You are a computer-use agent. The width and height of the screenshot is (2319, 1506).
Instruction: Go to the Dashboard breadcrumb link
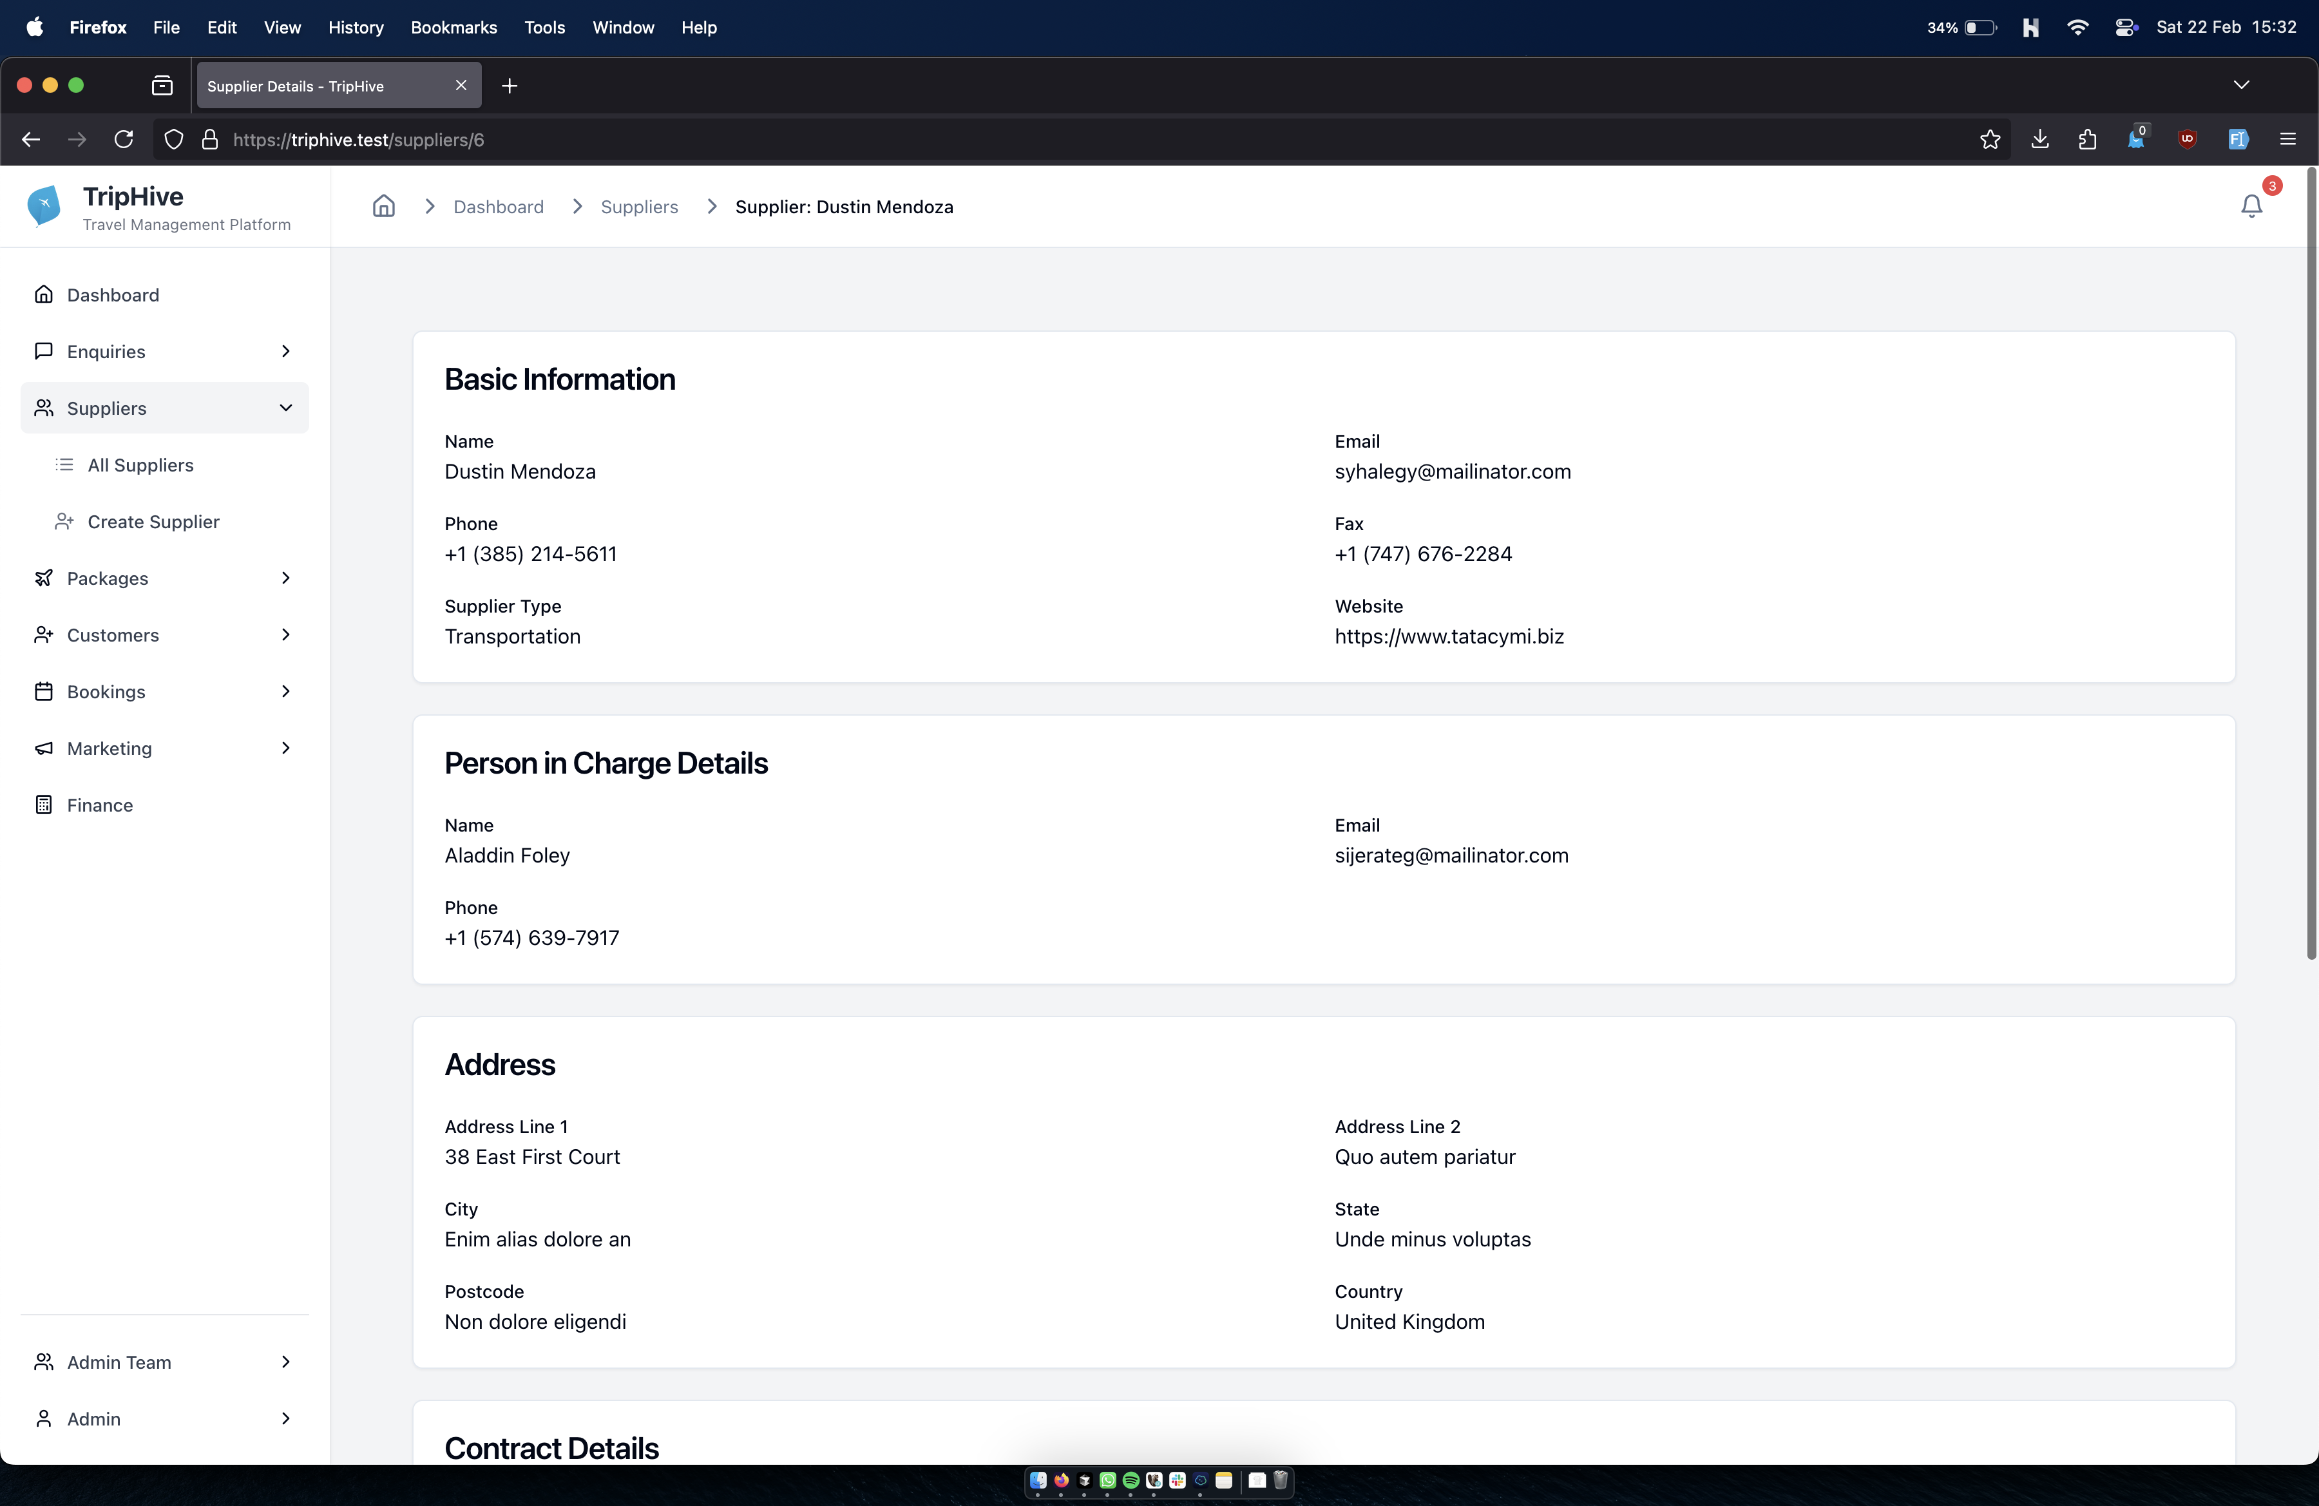click(x=499, y=207)
